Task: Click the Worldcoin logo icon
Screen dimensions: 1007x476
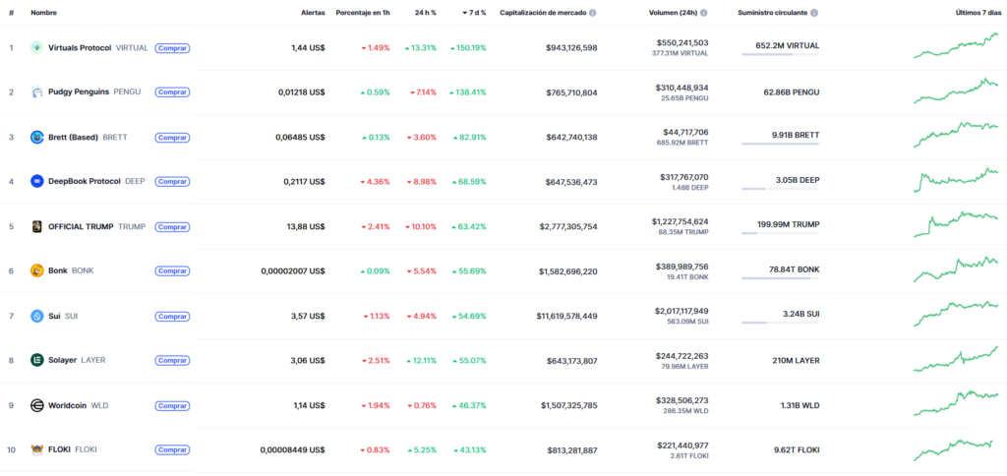Action: coord(37,405)
